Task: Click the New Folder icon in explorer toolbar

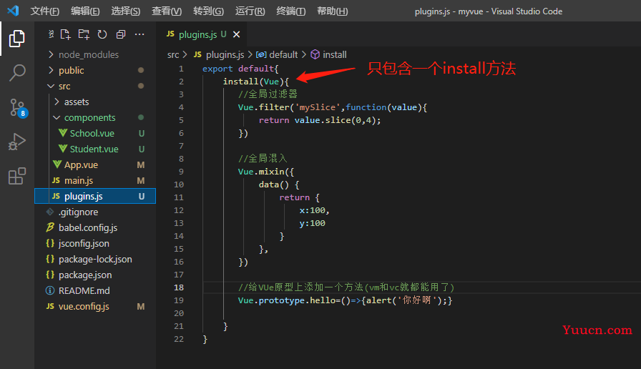Action: click(x=84, y=34)
